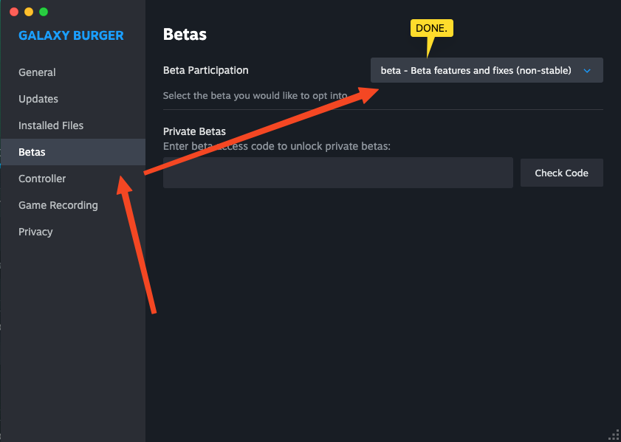Click the Private Betas label

pos(194,131)
